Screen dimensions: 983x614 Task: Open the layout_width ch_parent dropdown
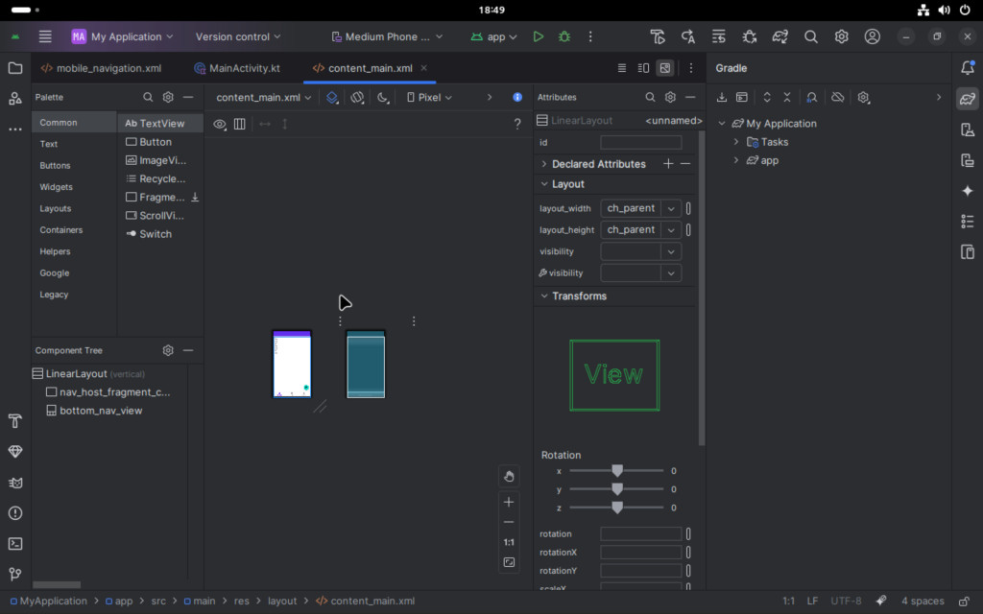click(669, 207)
